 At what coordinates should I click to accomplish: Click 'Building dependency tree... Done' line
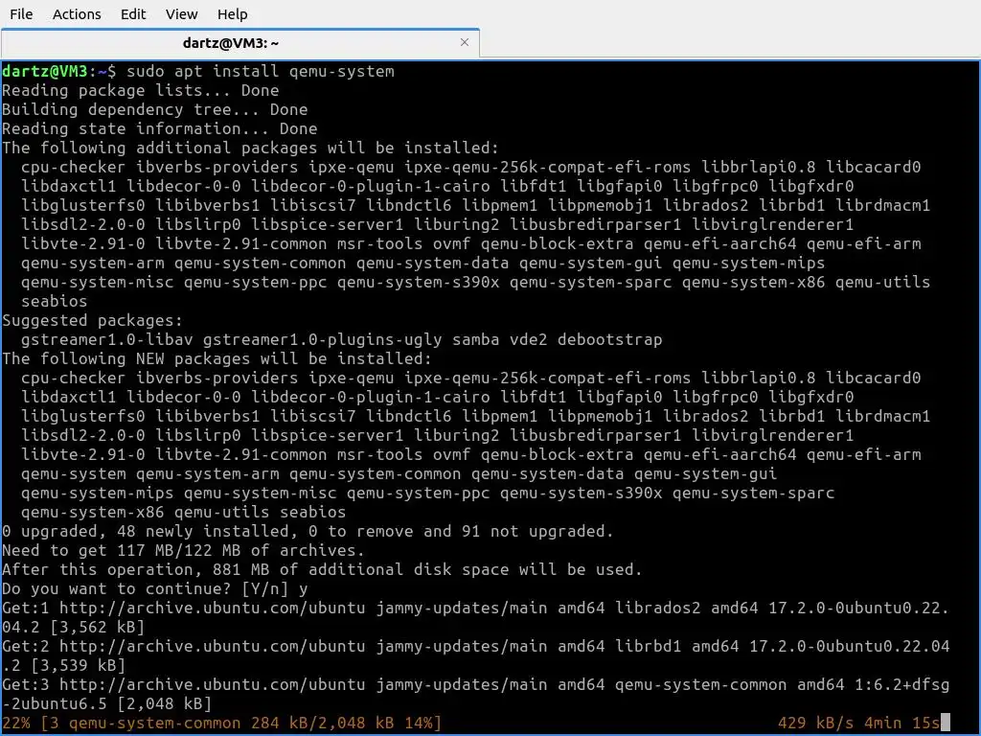tap(154, 109)
